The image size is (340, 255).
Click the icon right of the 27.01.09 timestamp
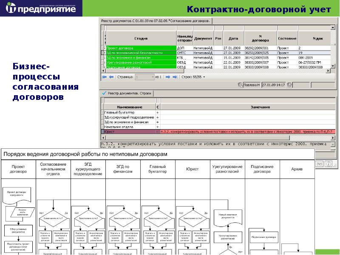tap(289, 85)
